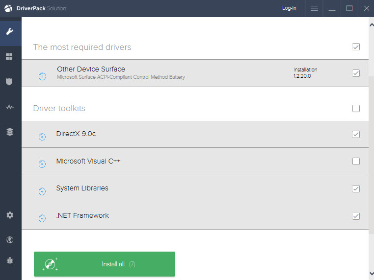Click the Other Device Surface title
Screen dimensions: 374x280
pyautogui.click(x=91, y=69)
